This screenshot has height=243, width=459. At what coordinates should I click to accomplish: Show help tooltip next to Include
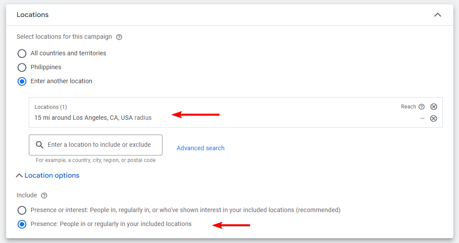(x=44, y=196)
